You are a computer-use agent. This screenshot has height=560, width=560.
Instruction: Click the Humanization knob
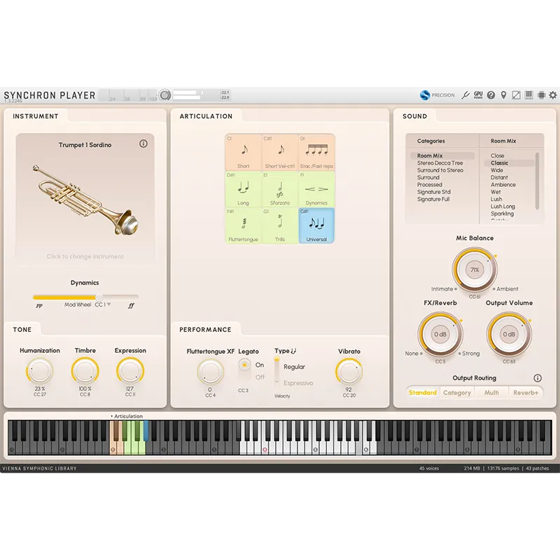click(40, 372)
